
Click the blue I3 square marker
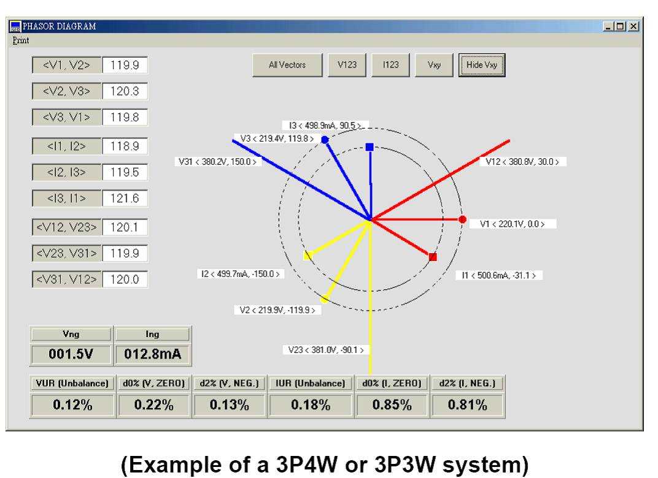tap(370, 147)
